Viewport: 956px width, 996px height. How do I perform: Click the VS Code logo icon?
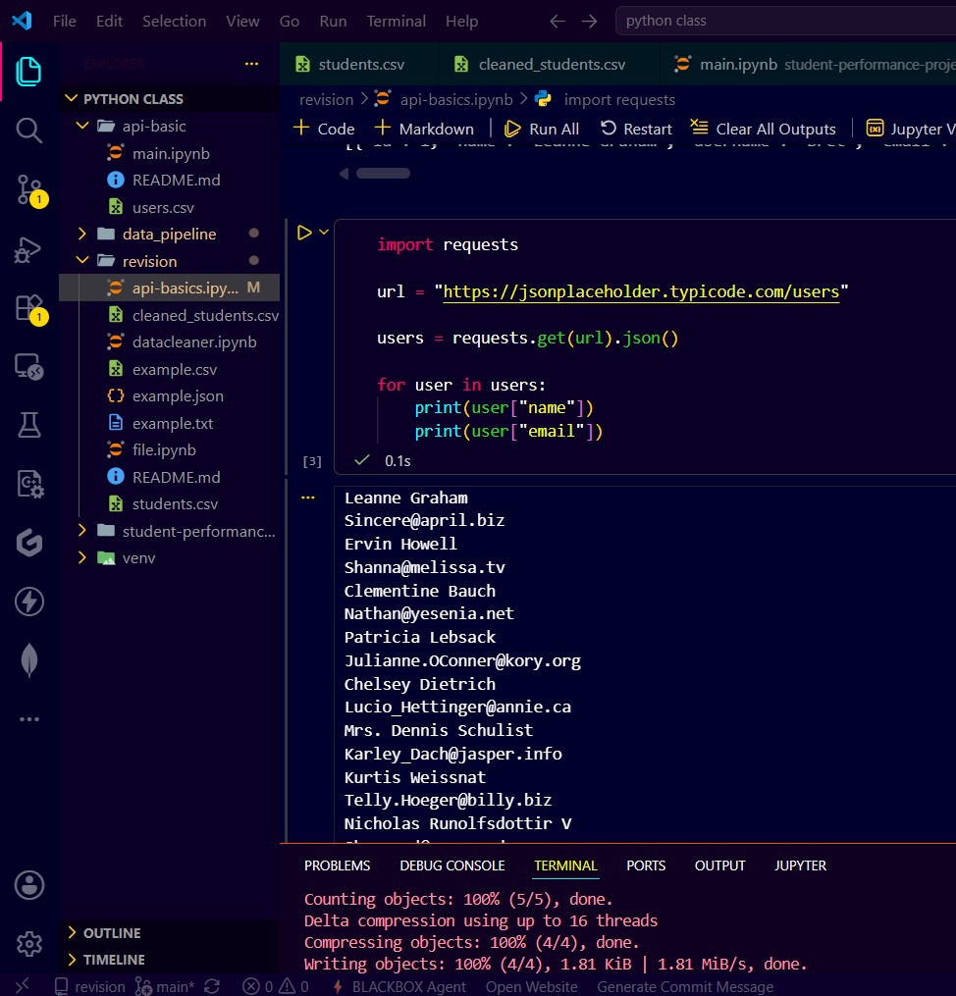point(22,21)
